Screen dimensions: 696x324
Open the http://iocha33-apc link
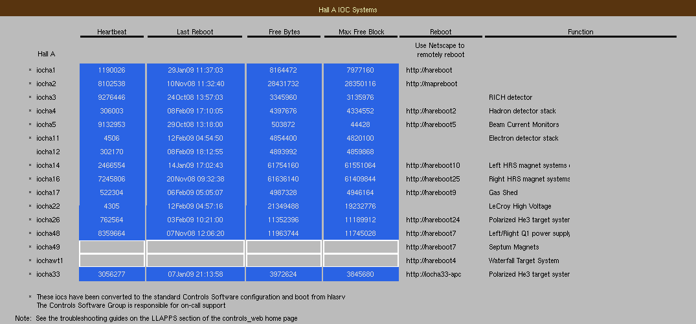click(x=434, y=274)
